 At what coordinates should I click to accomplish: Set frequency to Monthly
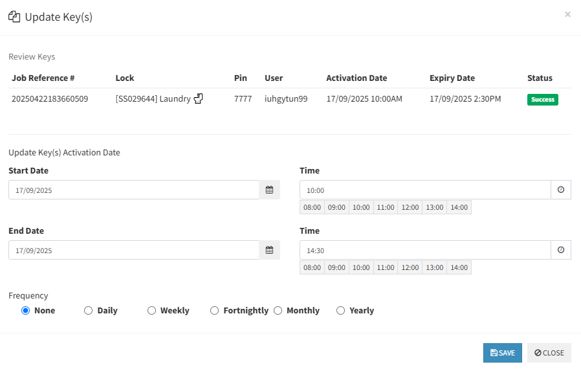pyautogui.click(x=278, y=311)
